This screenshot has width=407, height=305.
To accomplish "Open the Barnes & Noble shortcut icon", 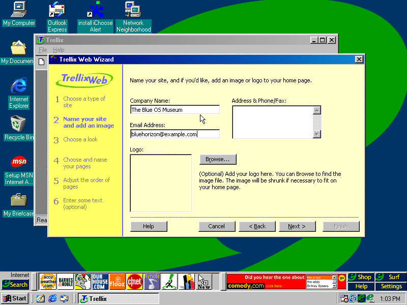I will point(66,282).
